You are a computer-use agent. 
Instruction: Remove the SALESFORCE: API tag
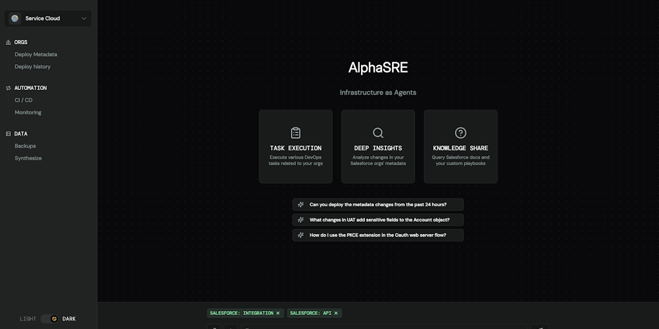click(x=336, y=314)
